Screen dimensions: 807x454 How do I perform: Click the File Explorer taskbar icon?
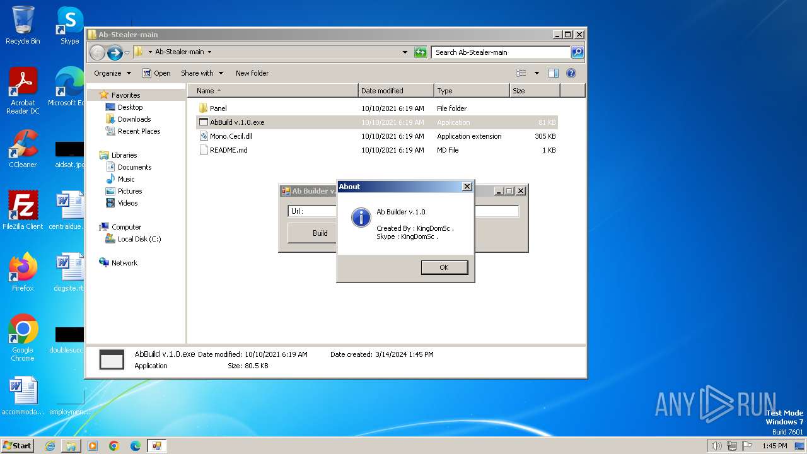pos(71,446)
